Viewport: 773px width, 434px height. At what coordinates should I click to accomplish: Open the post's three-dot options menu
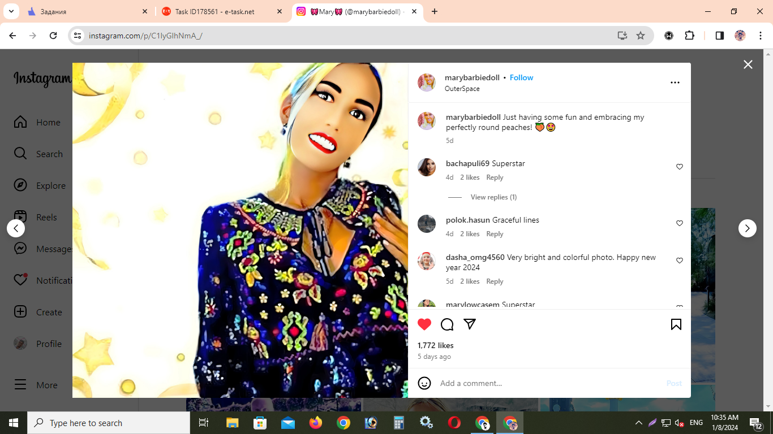coord(675,83)
